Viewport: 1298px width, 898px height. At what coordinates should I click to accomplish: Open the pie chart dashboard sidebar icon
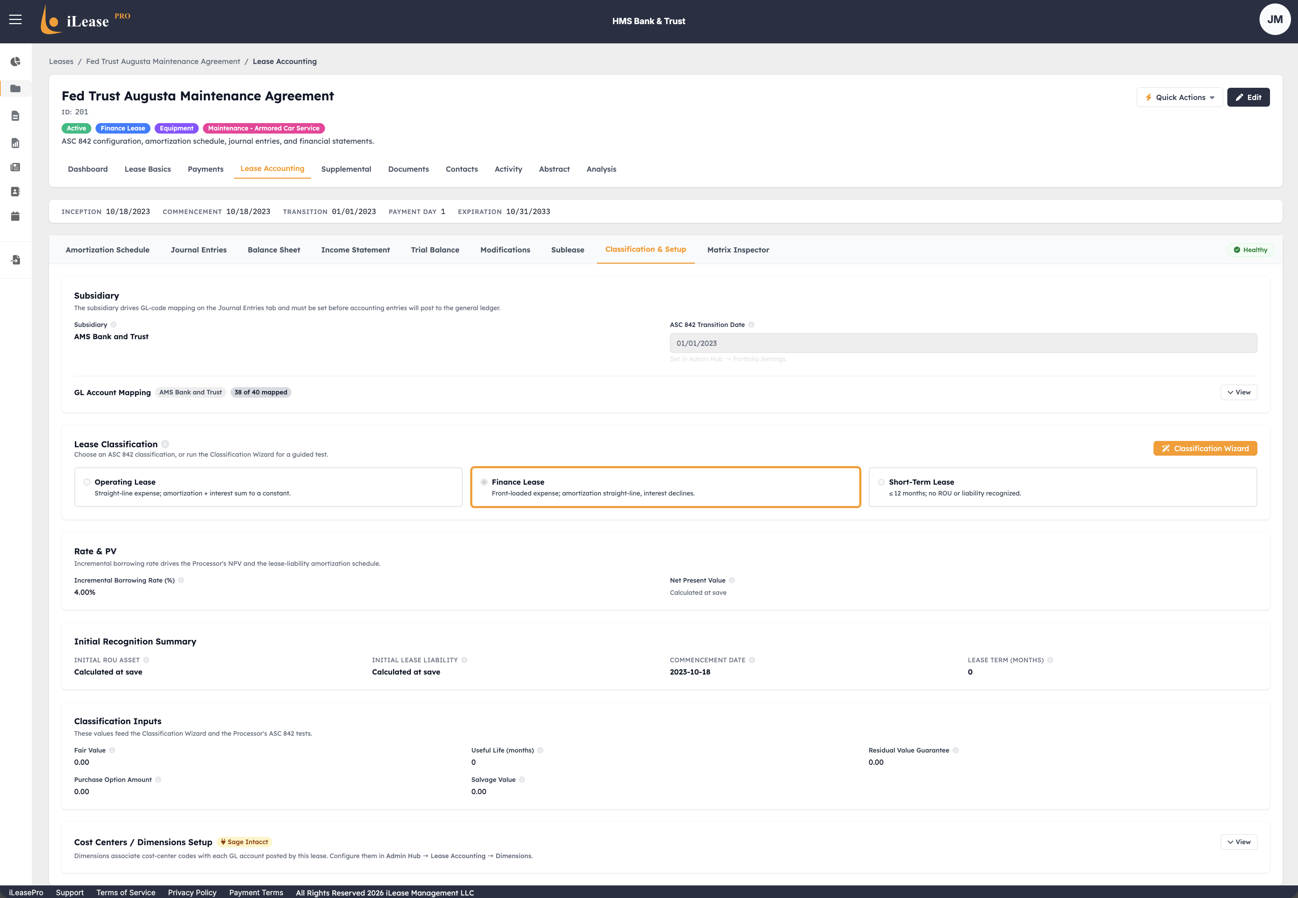point(16,61)
